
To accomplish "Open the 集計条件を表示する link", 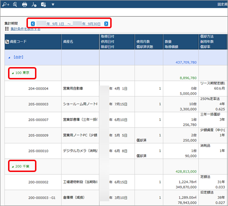I will [26, 29].
